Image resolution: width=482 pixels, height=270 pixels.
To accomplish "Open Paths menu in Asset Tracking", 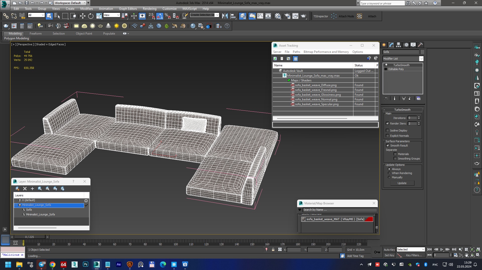I will [x=296, y=52].
